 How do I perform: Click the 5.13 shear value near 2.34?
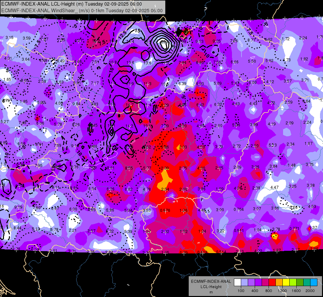[273, 145]
